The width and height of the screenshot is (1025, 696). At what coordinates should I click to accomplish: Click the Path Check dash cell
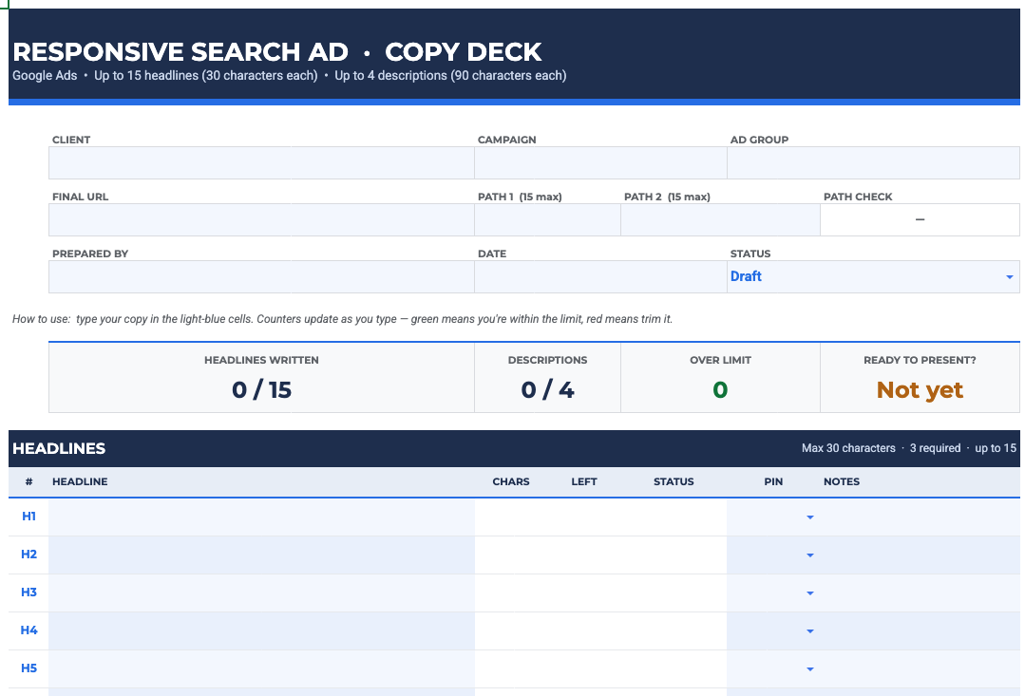[920, 219]
